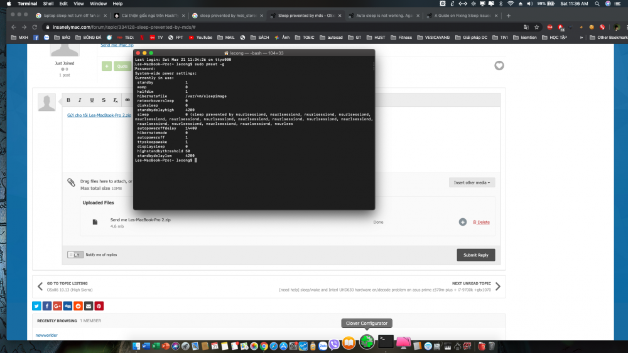Open newworlder member profile
This screenshot has width=628, height=353.
46,335
